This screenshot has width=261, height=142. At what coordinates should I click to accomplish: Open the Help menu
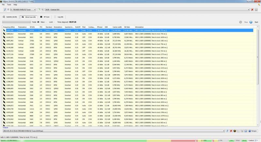15,5
